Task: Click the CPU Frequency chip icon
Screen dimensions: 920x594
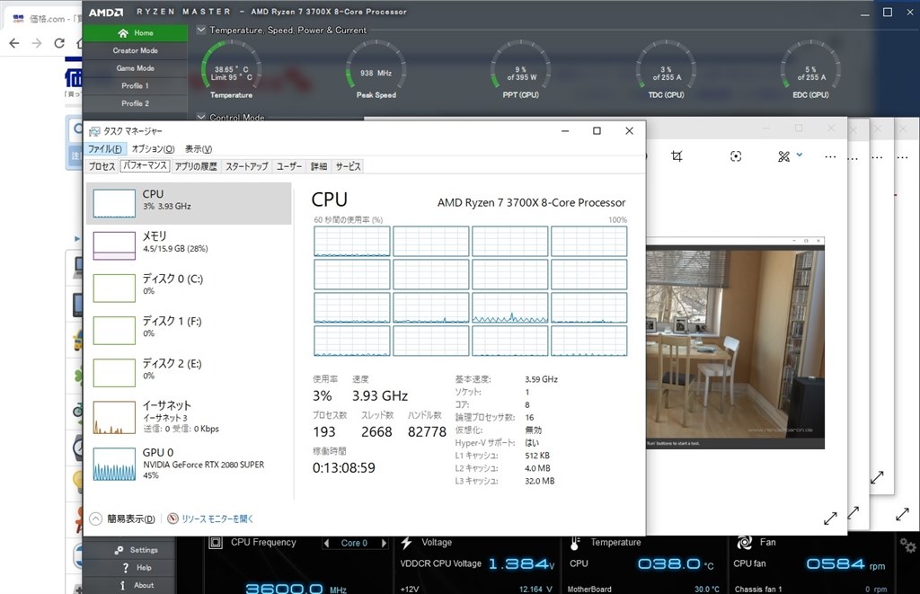Action: point(216,543)
